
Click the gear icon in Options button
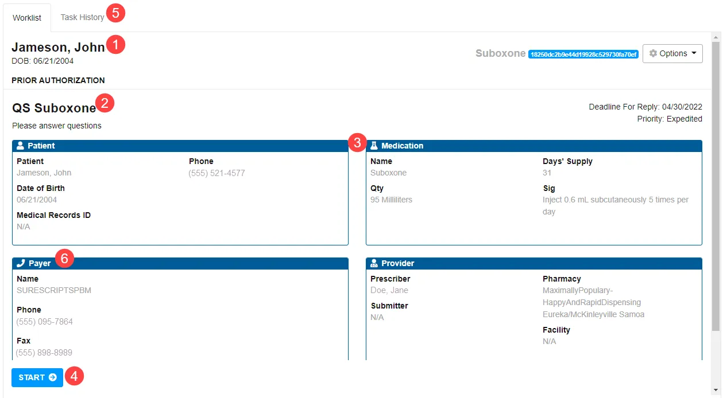click(x=653, y=53)
